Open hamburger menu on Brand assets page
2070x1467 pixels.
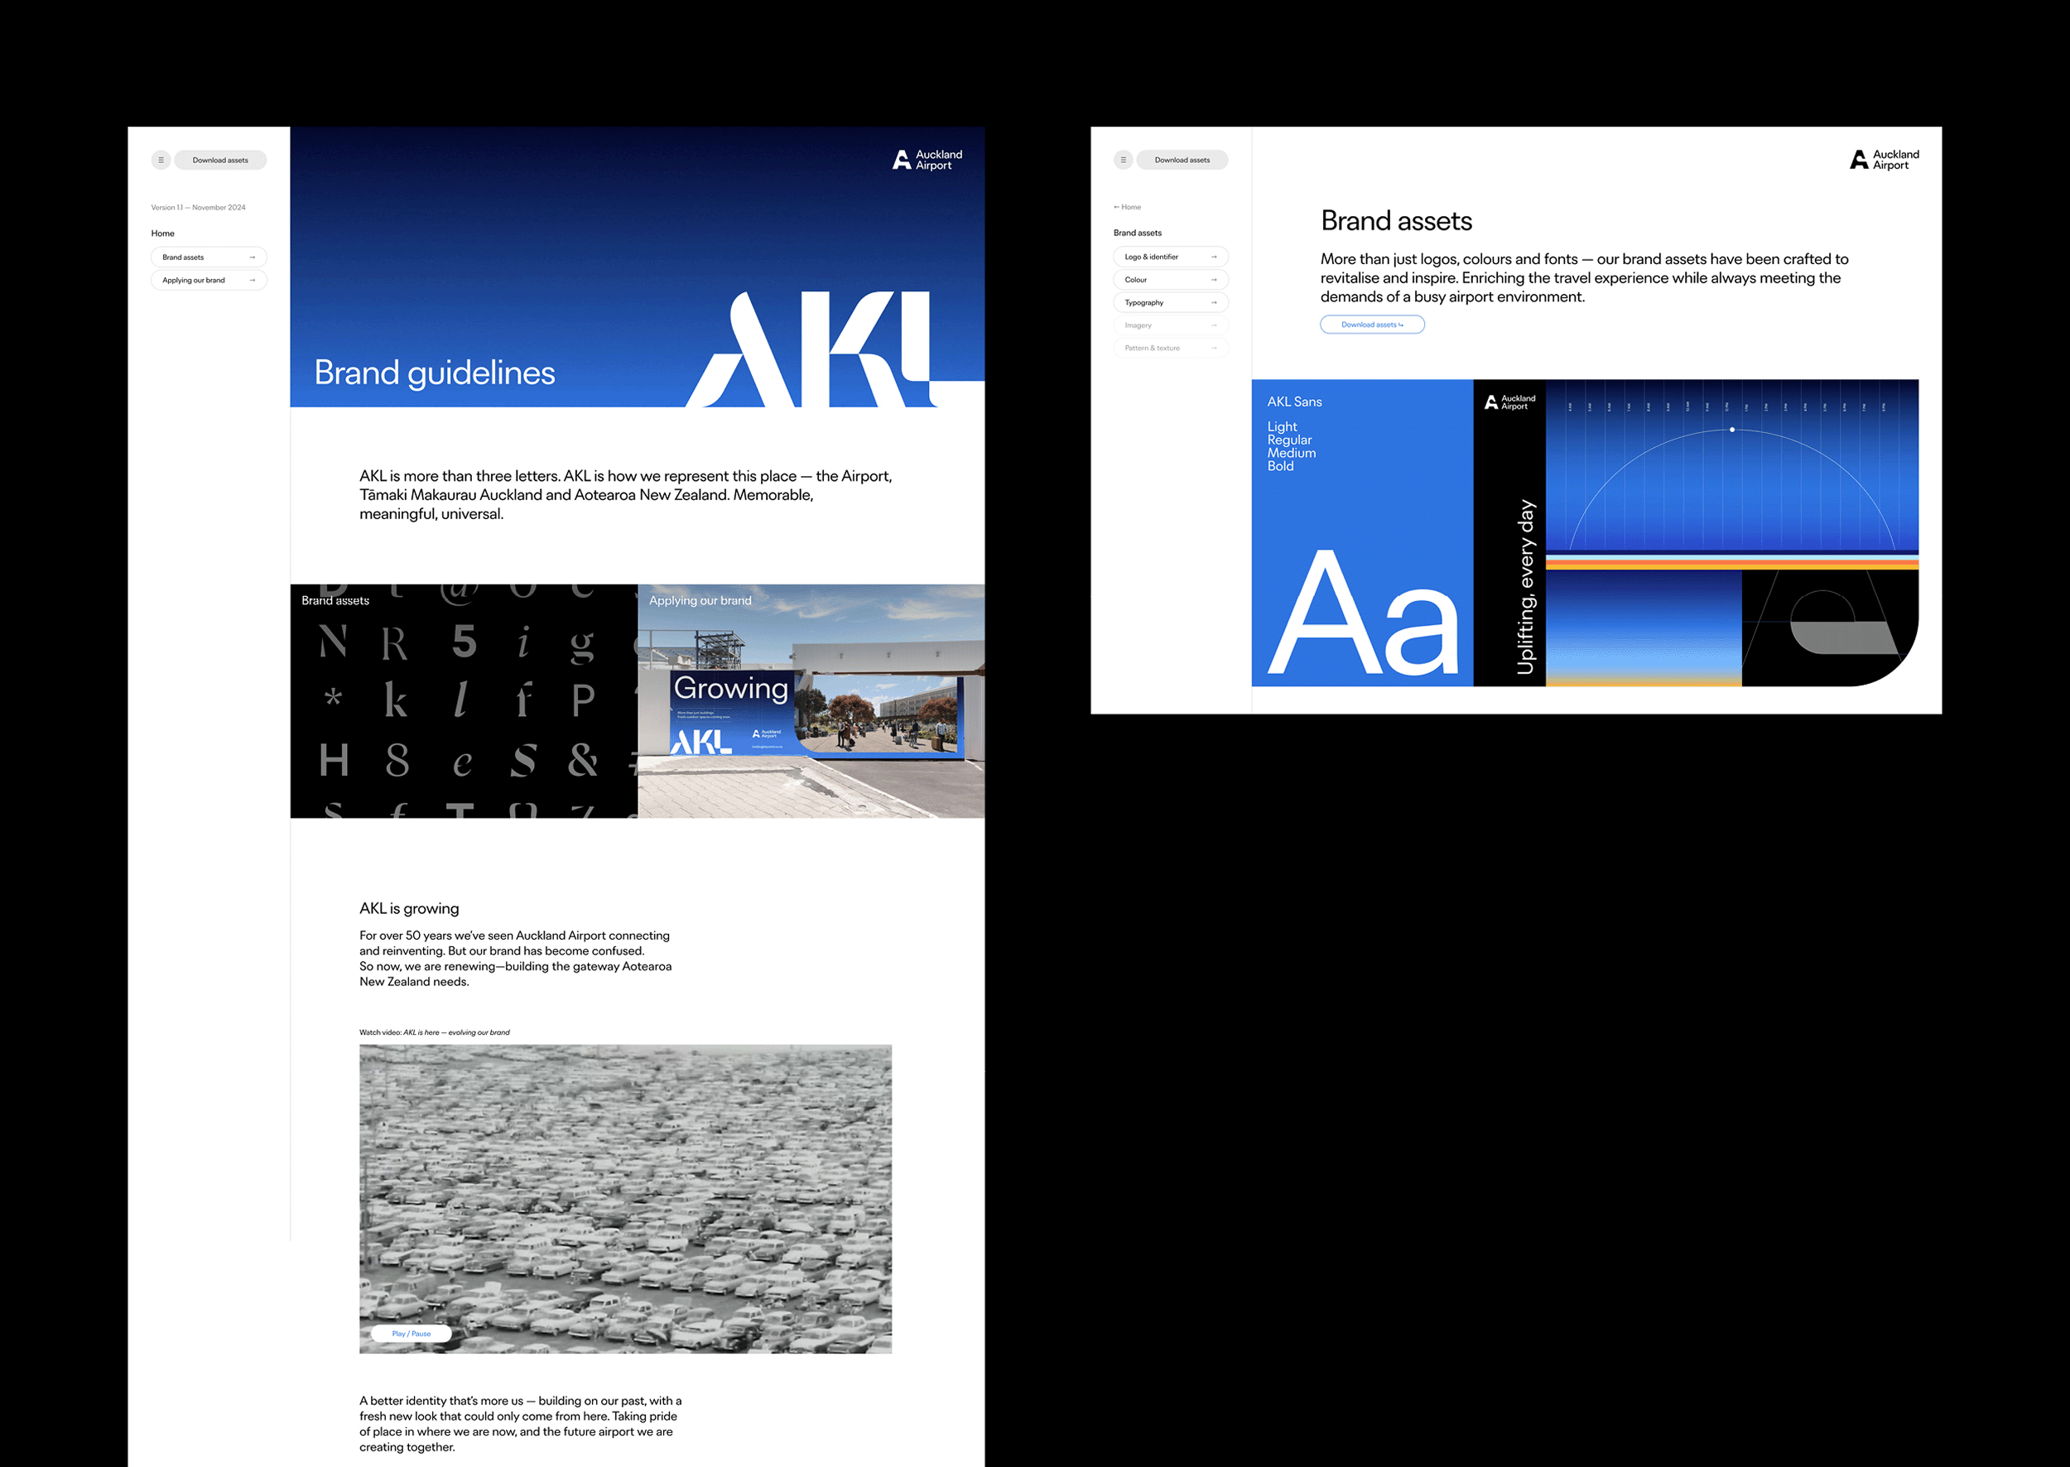(1123, 160)
